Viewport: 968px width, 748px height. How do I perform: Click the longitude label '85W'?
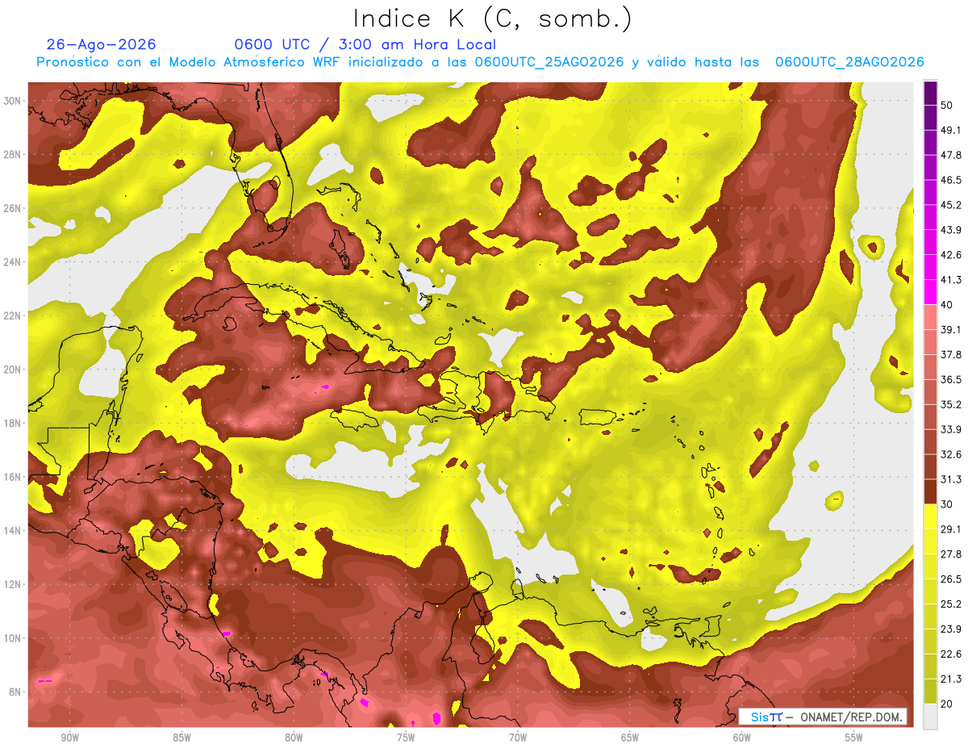(x=181, y=738)
